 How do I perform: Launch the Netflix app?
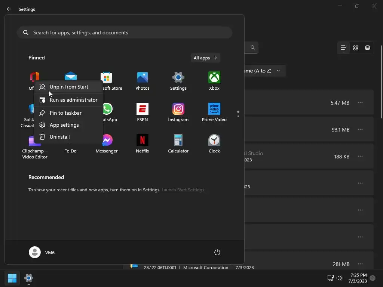(x=143, y=144)
